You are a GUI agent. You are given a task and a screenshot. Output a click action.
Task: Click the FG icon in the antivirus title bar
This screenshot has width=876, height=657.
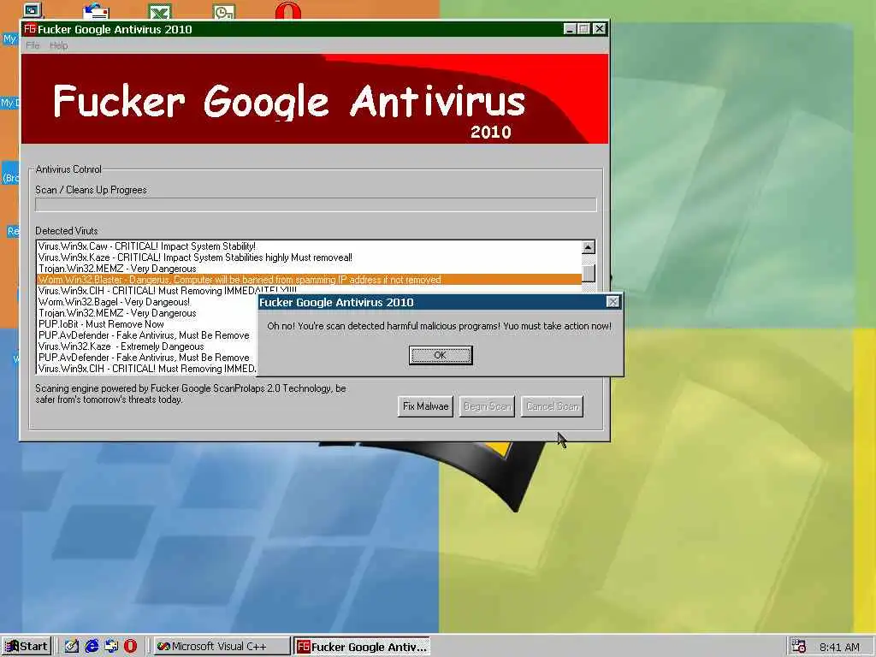[30, 28]
